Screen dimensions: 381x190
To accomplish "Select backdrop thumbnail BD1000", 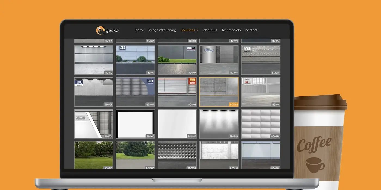I will pos(94,124).
